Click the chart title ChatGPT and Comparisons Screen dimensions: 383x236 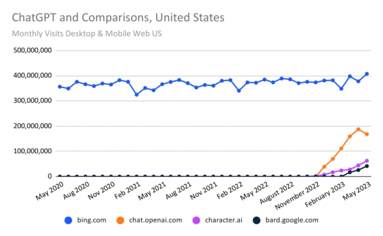[118, 18]
